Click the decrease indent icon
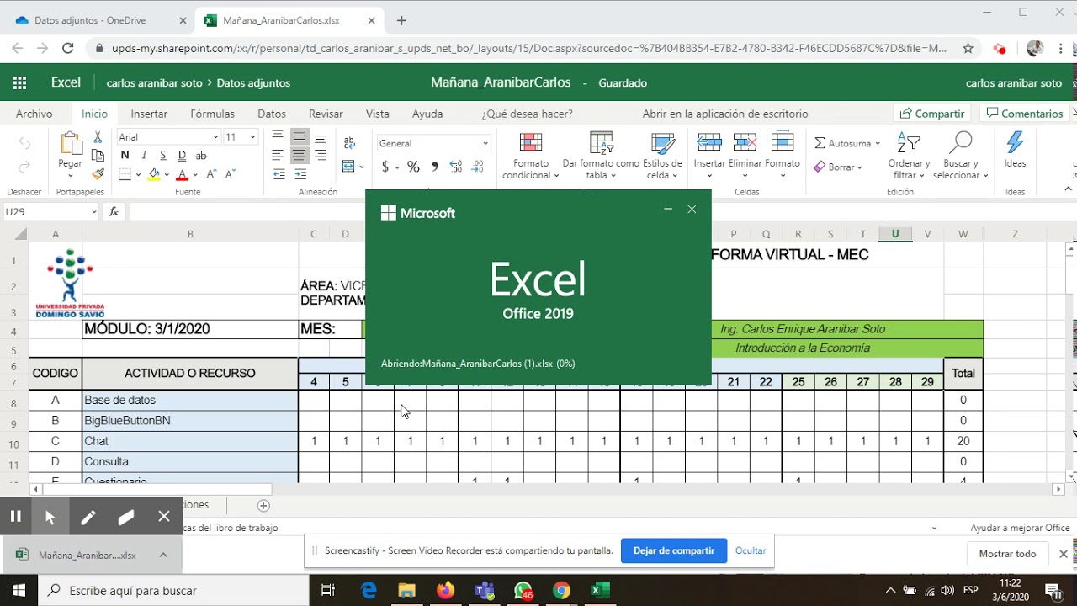 point(279,175)
